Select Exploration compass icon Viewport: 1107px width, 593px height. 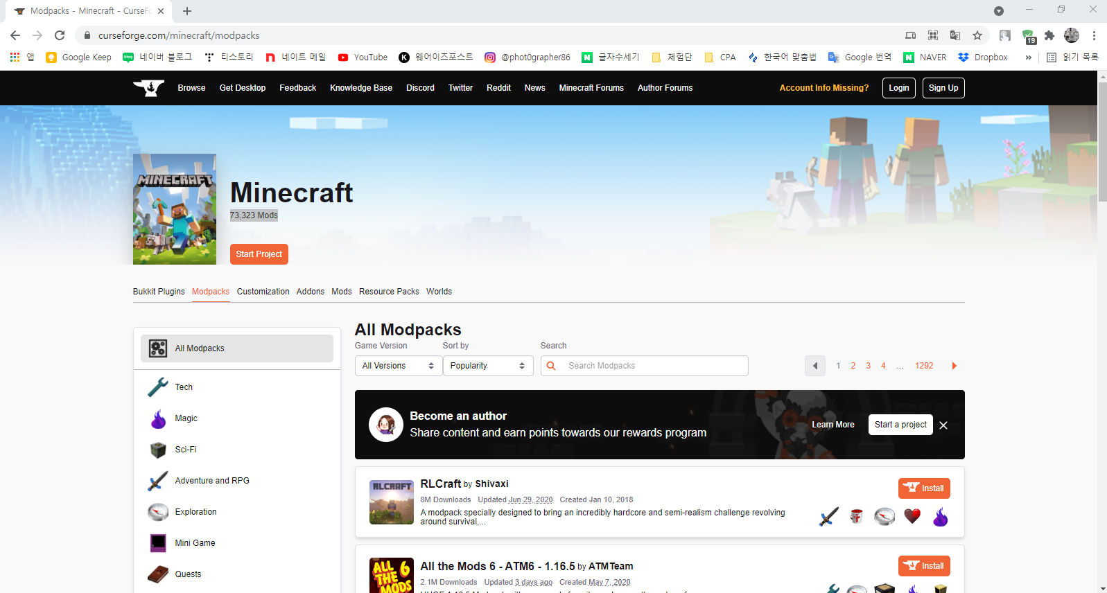tap(158, 512)
